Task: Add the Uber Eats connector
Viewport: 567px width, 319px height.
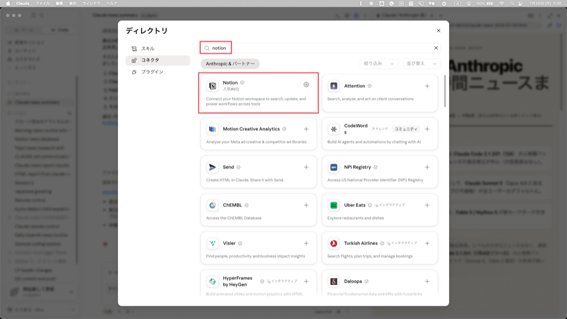Action: [427, 205]
